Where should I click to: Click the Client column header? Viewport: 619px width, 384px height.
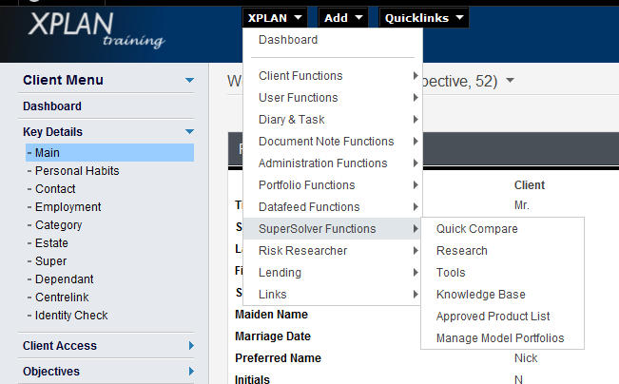530,185
